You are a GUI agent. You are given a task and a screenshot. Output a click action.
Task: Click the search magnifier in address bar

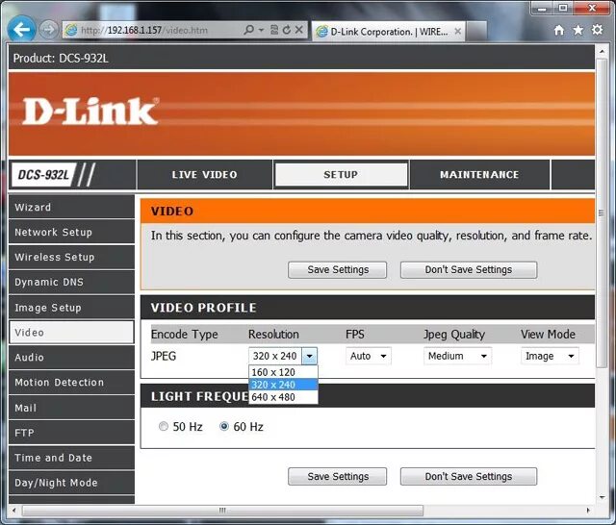(x=248, y=30)
